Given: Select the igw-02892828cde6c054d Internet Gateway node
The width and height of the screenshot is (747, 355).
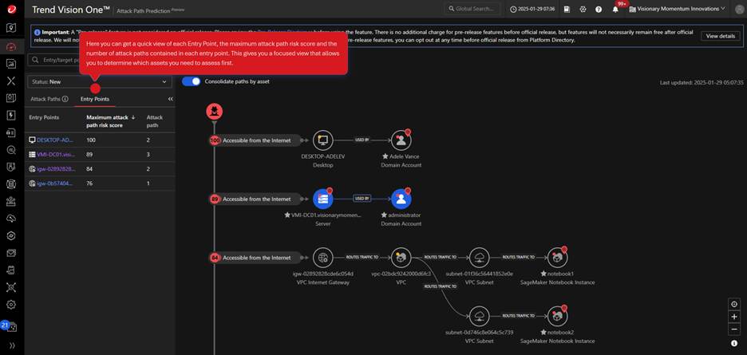Looking at the screenshot, I should click(x=322, y=258).
